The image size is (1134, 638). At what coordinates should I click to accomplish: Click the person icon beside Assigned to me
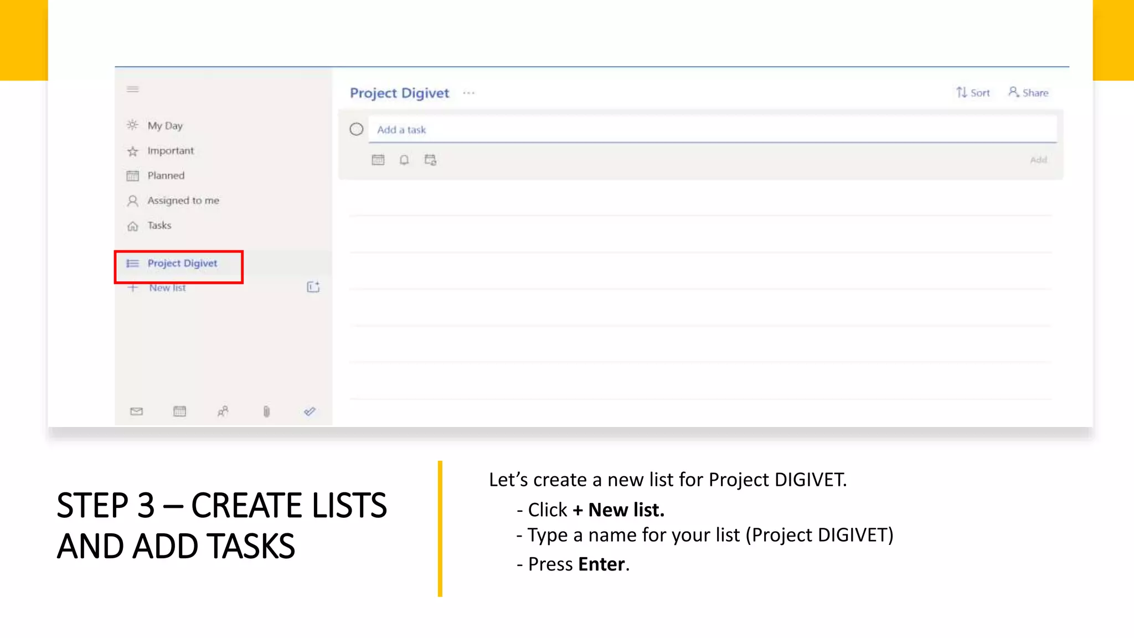pos(132,200)
